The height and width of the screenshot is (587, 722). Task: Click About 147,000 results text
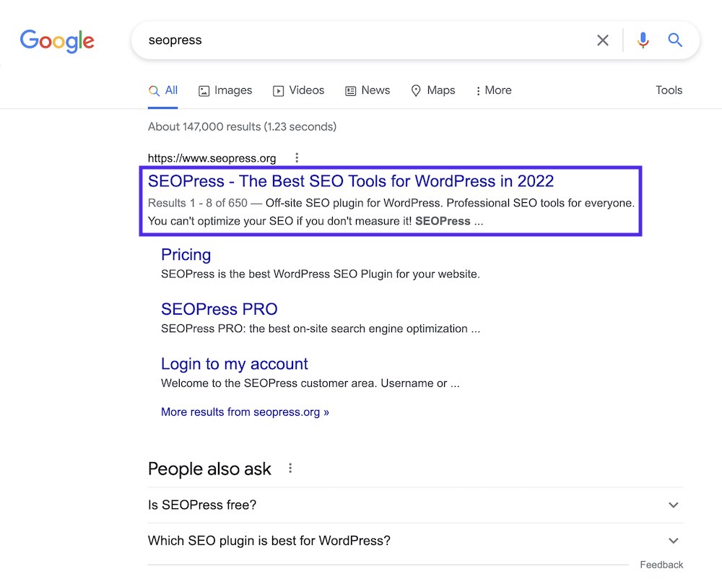(242, 126)
